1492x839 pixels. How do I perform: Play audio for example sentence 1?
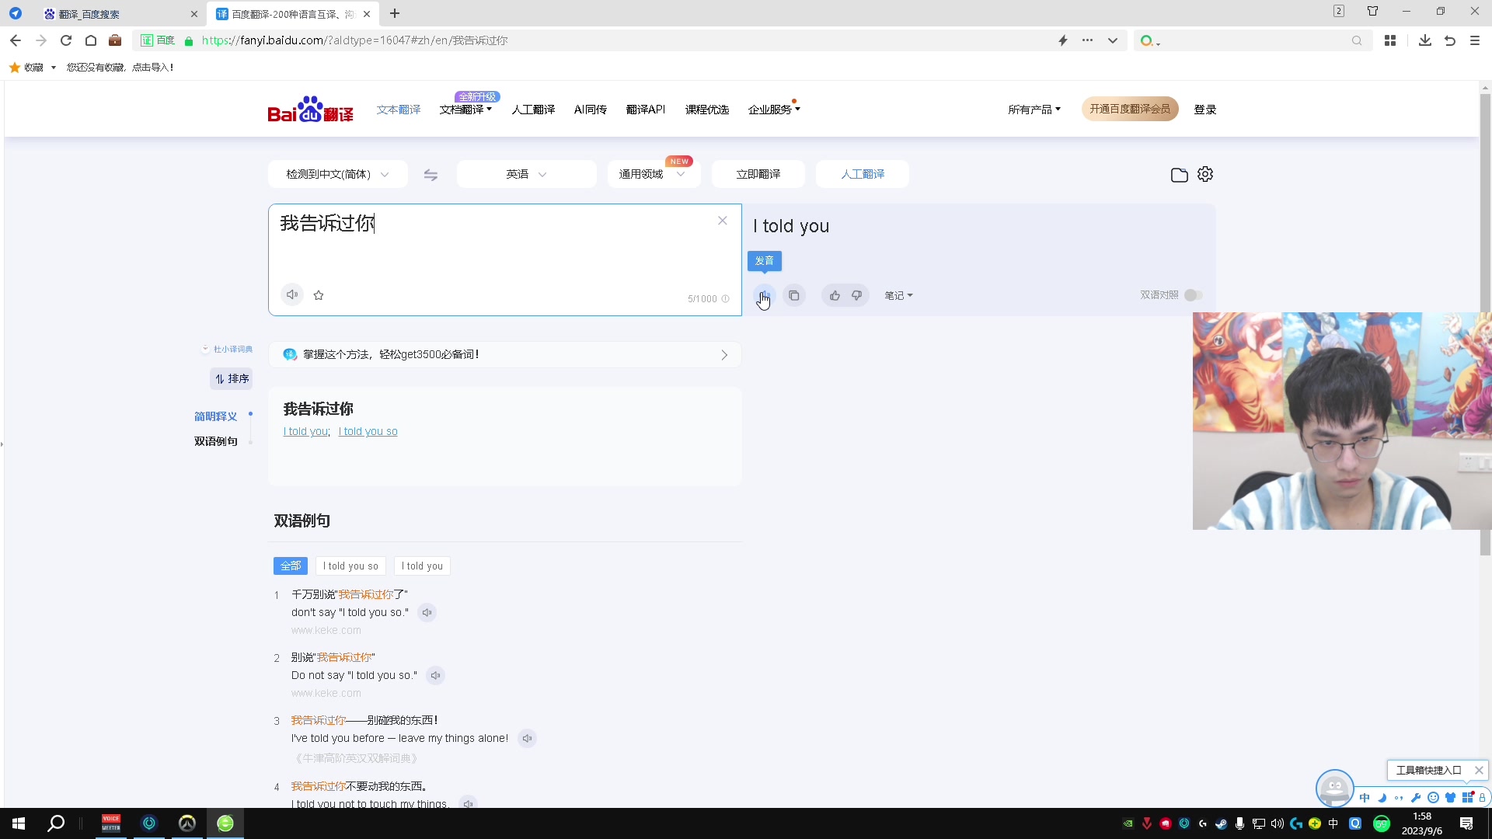[x=427, y=613]
